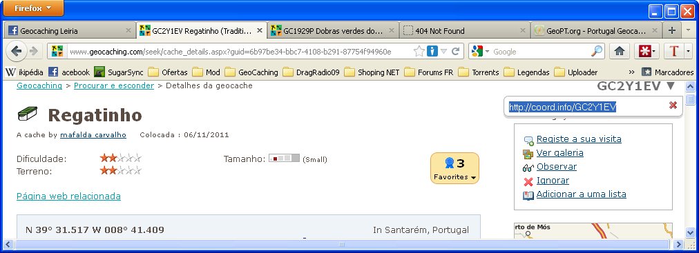
Task: Select the GC2Y1EV Regatinho tab
Action: 201,31
